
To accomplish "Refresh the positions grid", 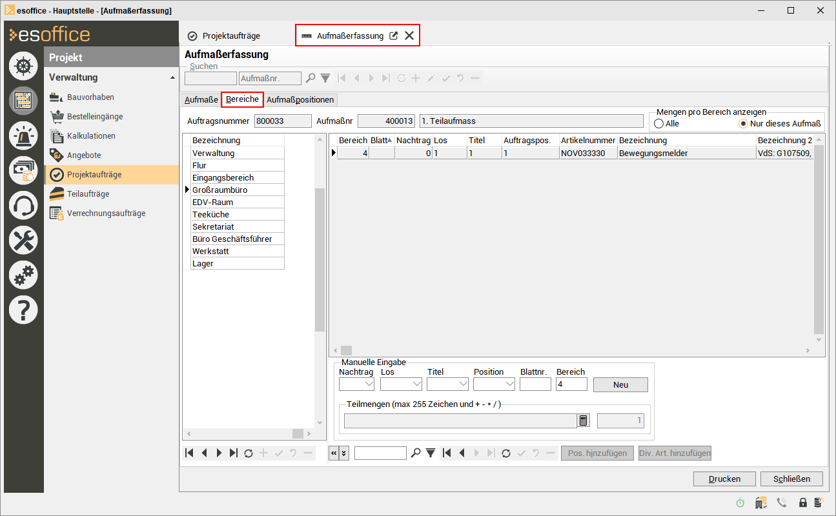I will tap(506, 453).
